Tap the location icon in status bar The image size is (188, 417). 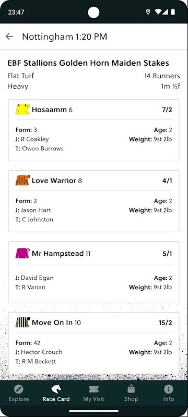(x=148, y=12)
